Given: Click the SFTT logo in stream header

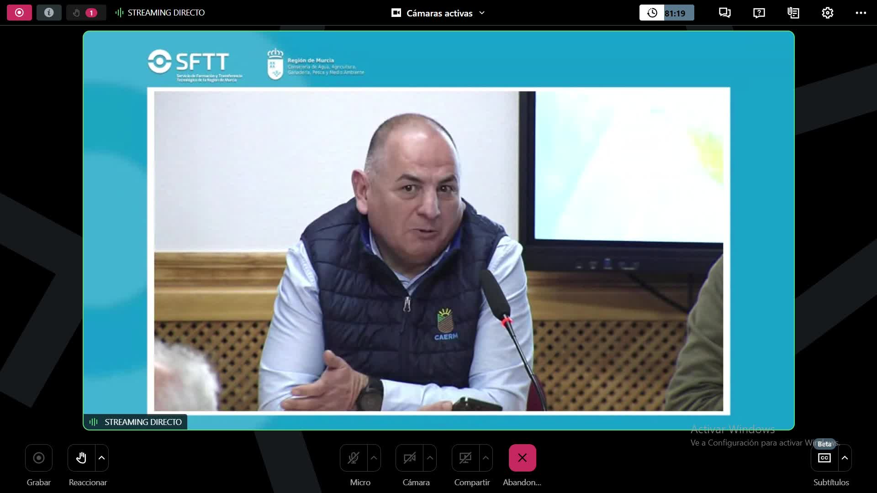Looking at the screenshot, I should (195, 65).
